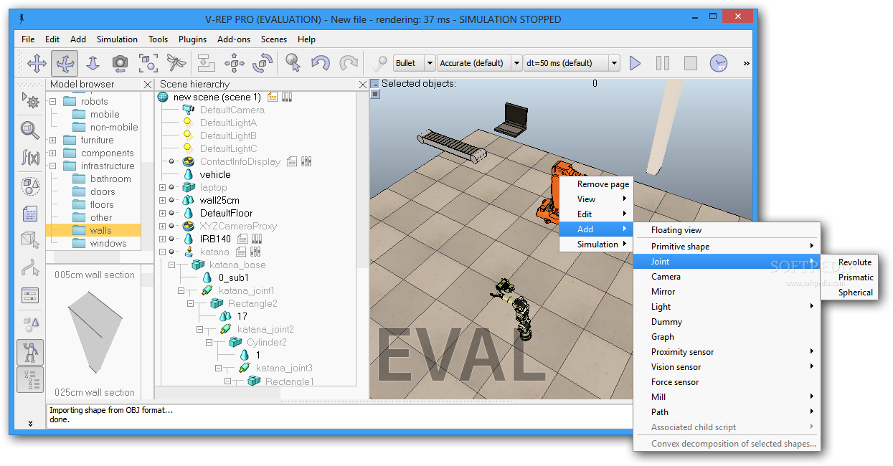
Task: Open the Plugins menu
Action: pyautogui.click(x=192, y=39)
